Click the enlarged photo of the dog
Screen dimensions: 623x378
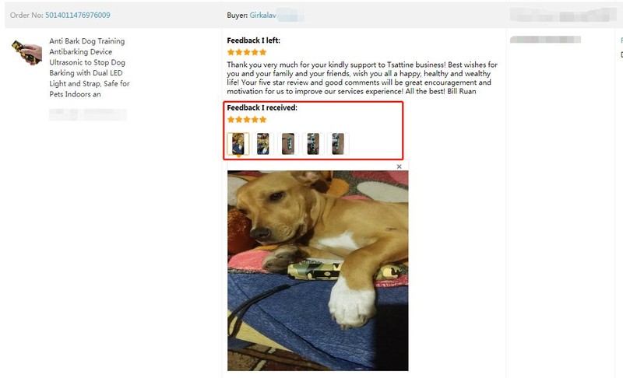pos(318,271)
